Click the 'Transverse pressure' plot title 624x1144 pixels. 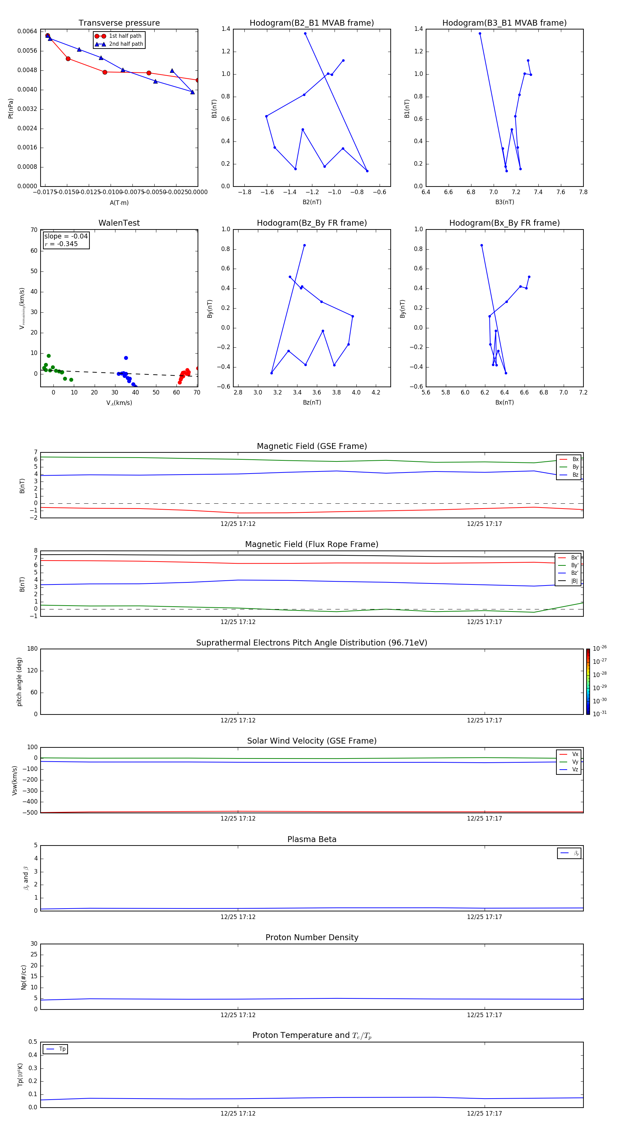coord(119,23)
